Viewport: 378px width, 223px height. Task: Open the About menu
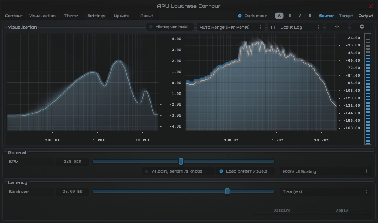pos(147,16)
